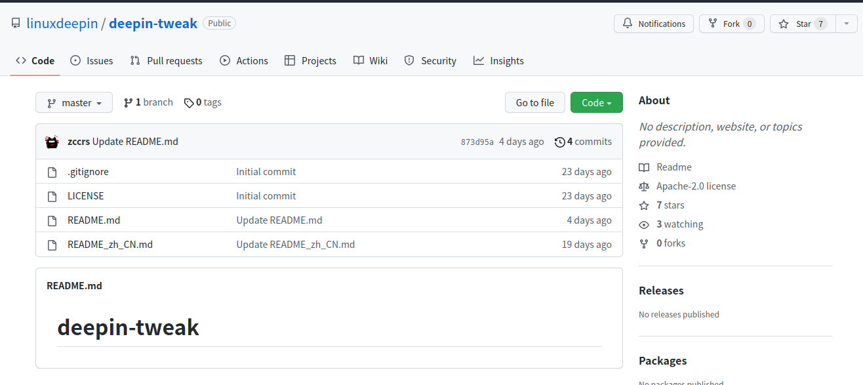Click the Apache-2.0 license scale icon
The width and height of the screenshot is (863, 385).
coord(644,186)
